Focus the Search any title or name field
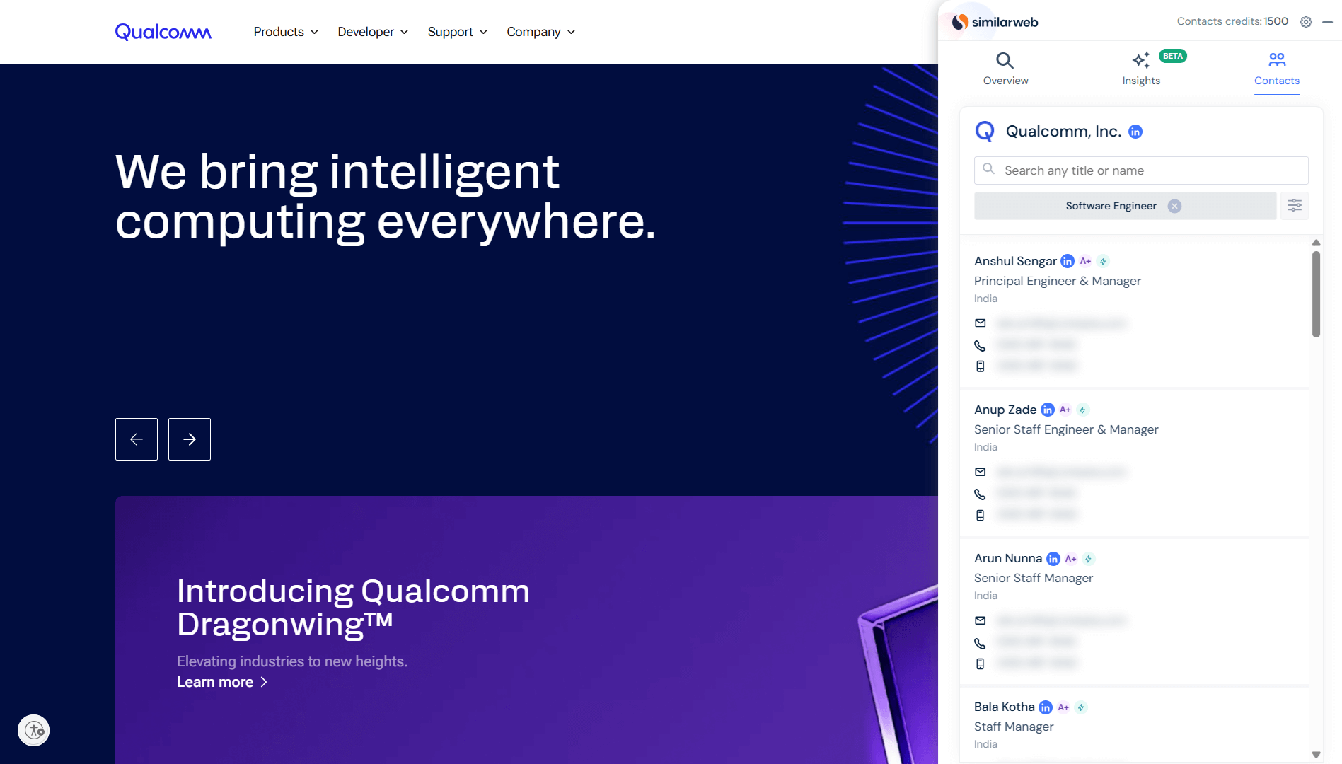Viewport: 1342px width, 764px height. [x=1140, y=170]
